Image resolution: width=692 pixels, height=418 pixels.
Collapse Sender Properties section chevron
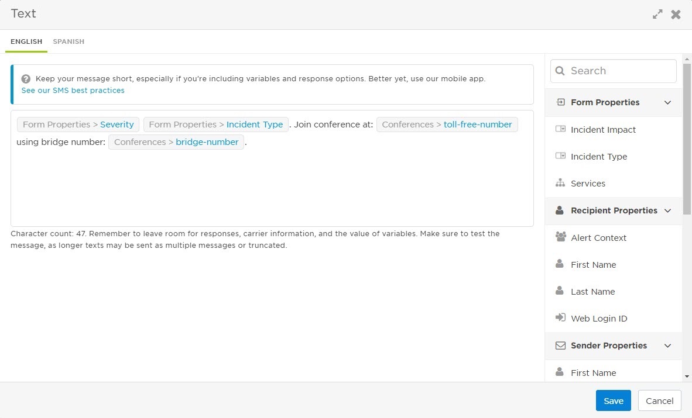(x=668, y=346)
